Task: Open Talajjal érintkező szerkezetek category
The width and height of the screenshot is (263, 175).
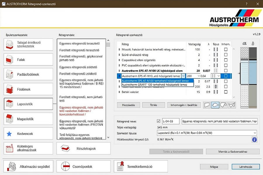Action: pyautogui.click(x=28, y=45)
